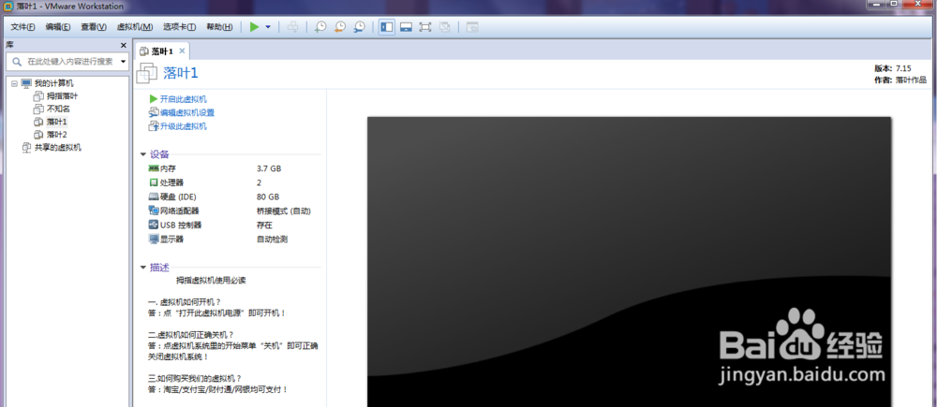Image resolution: width=937 pixels, height=407 pixels.
Task: Open the 虚拟机(M) menu
Action: (x=135, y=27)
